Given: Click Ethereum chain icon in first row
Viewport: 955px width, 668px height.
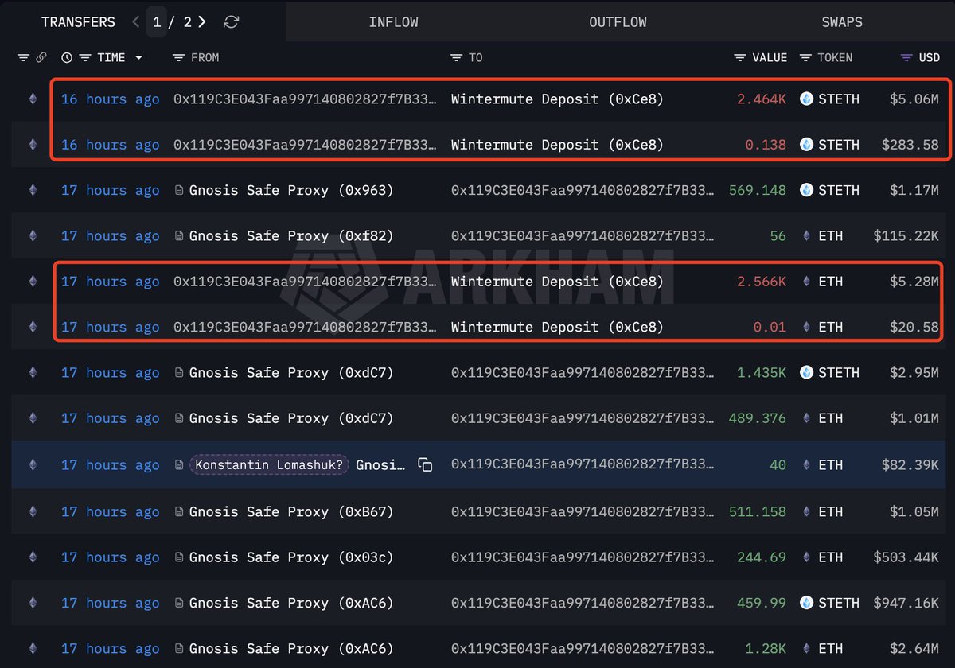Looking at the screenshot, I should 33,99.
